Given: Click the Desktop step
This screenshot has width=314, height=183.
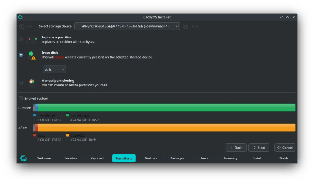Looking at the screenshot, I should (x=151, y=158).
